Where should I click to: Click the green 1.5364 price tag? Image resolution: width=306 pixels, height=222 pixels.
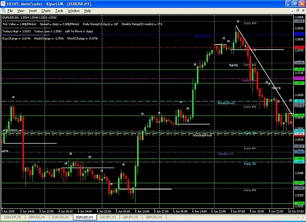(299, 203)
